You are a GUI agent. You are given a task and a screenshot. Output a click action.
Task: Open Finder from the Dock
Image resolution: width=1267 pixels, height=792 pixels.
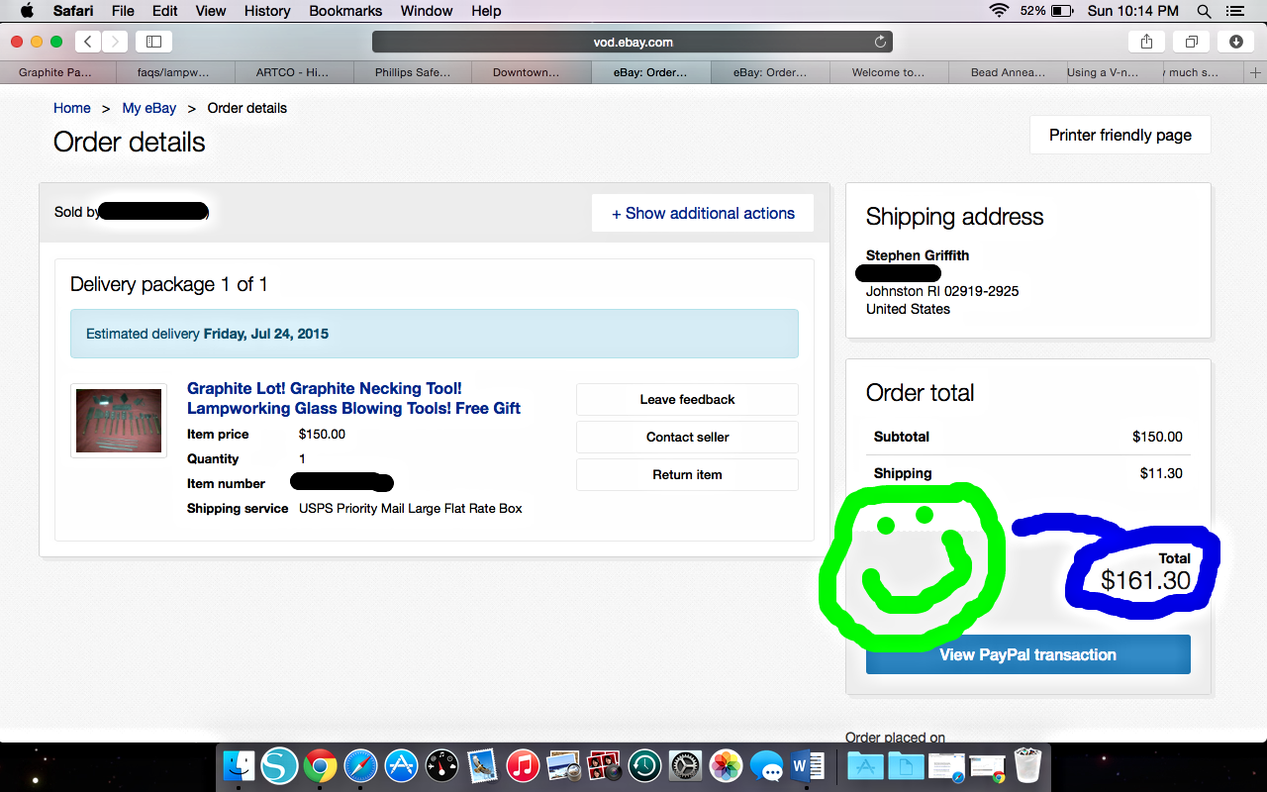239,765
